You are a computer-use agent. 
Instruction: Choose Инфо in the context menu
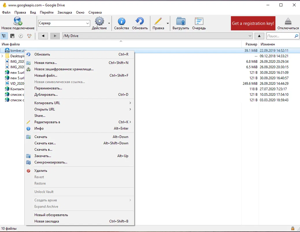79,128
